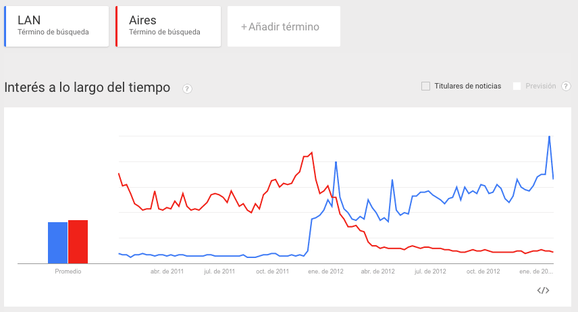Screen dimensions: 578x312
Task: Click the highest blue peak of LAN line
Action: (549, 137)
